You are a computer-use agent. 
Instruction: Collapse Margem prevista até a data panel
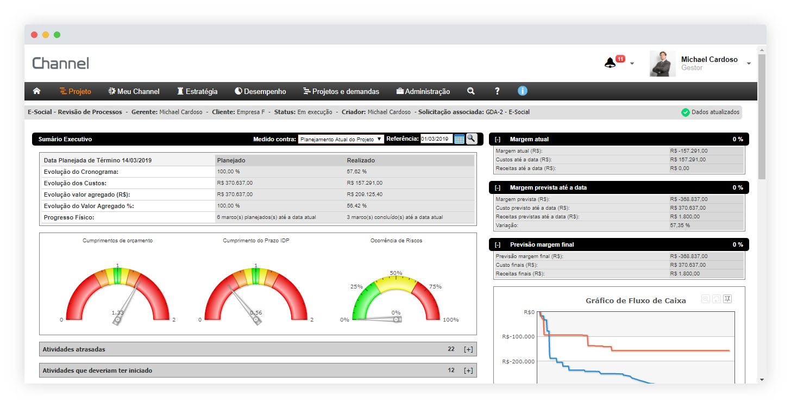[x=498, y=187]
